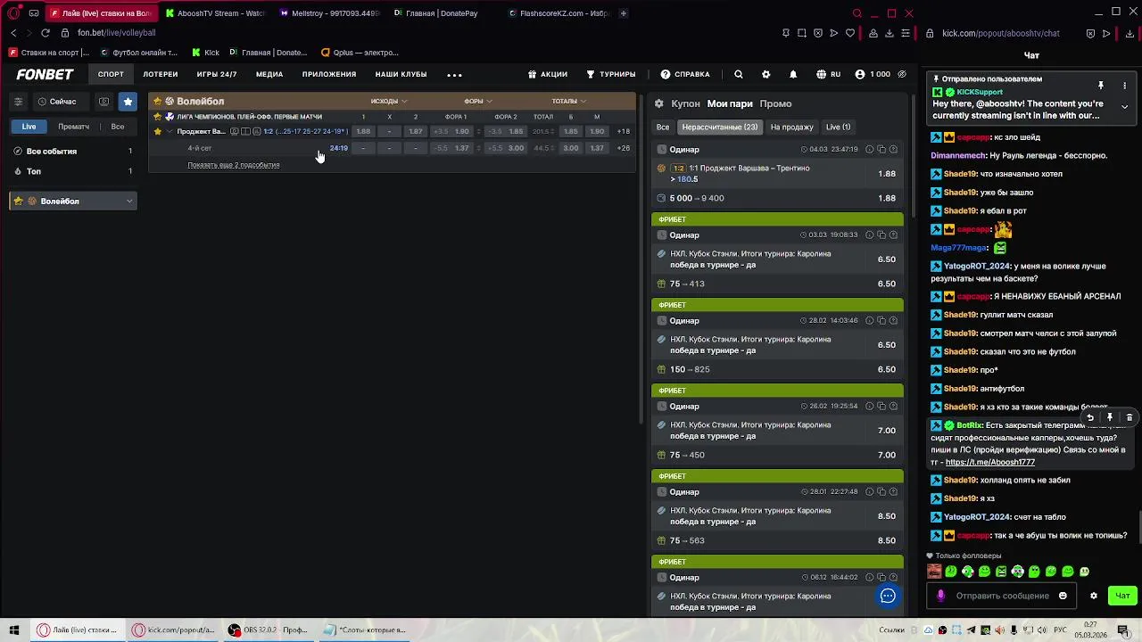Open the three-dots more menu in navigation

[454, 75]
